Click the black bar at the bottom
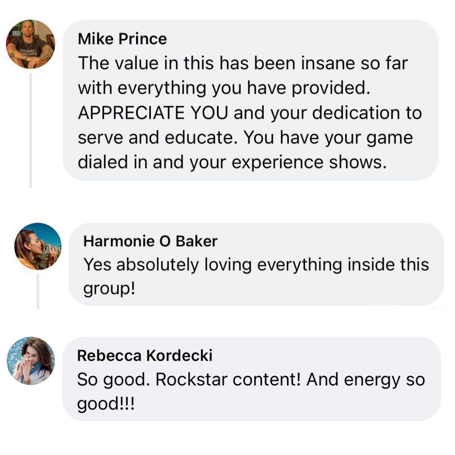 (227, 440)
